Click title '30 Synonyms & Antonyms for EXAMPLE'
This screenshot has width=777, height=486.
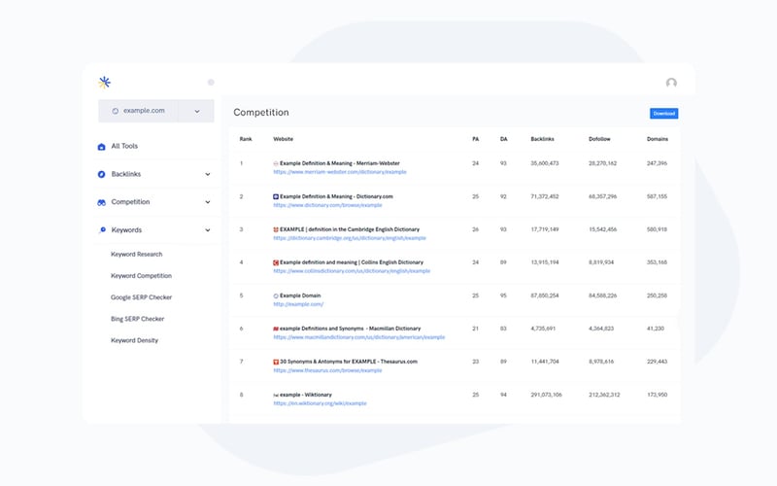(x=349, y=362)
